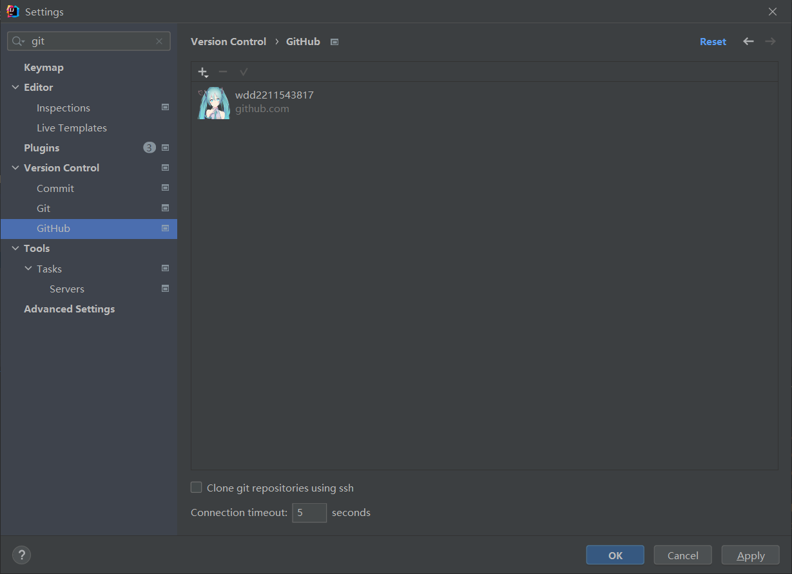Click the project icon beside Commit
The image size is (792, 574).
(165, 188)
